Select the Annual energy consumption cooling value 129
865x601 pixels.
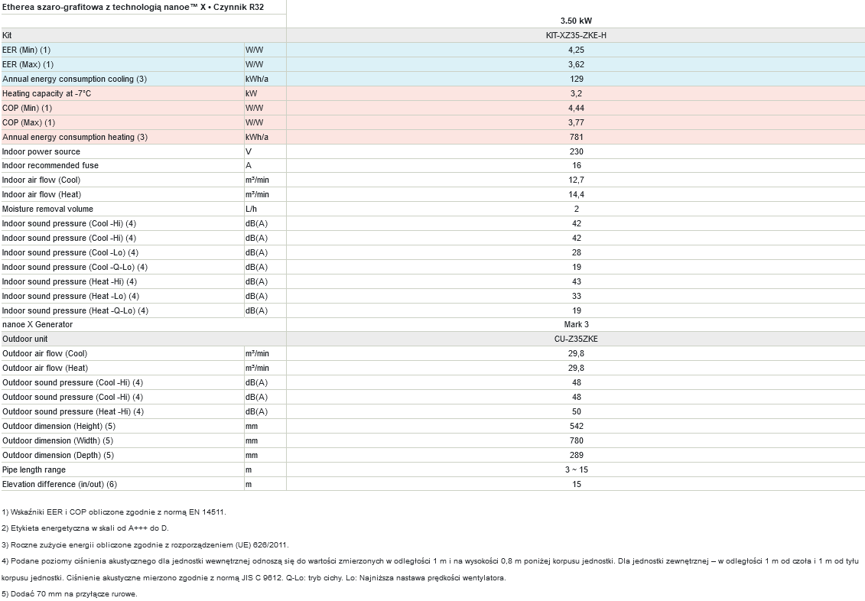point(576,79)
